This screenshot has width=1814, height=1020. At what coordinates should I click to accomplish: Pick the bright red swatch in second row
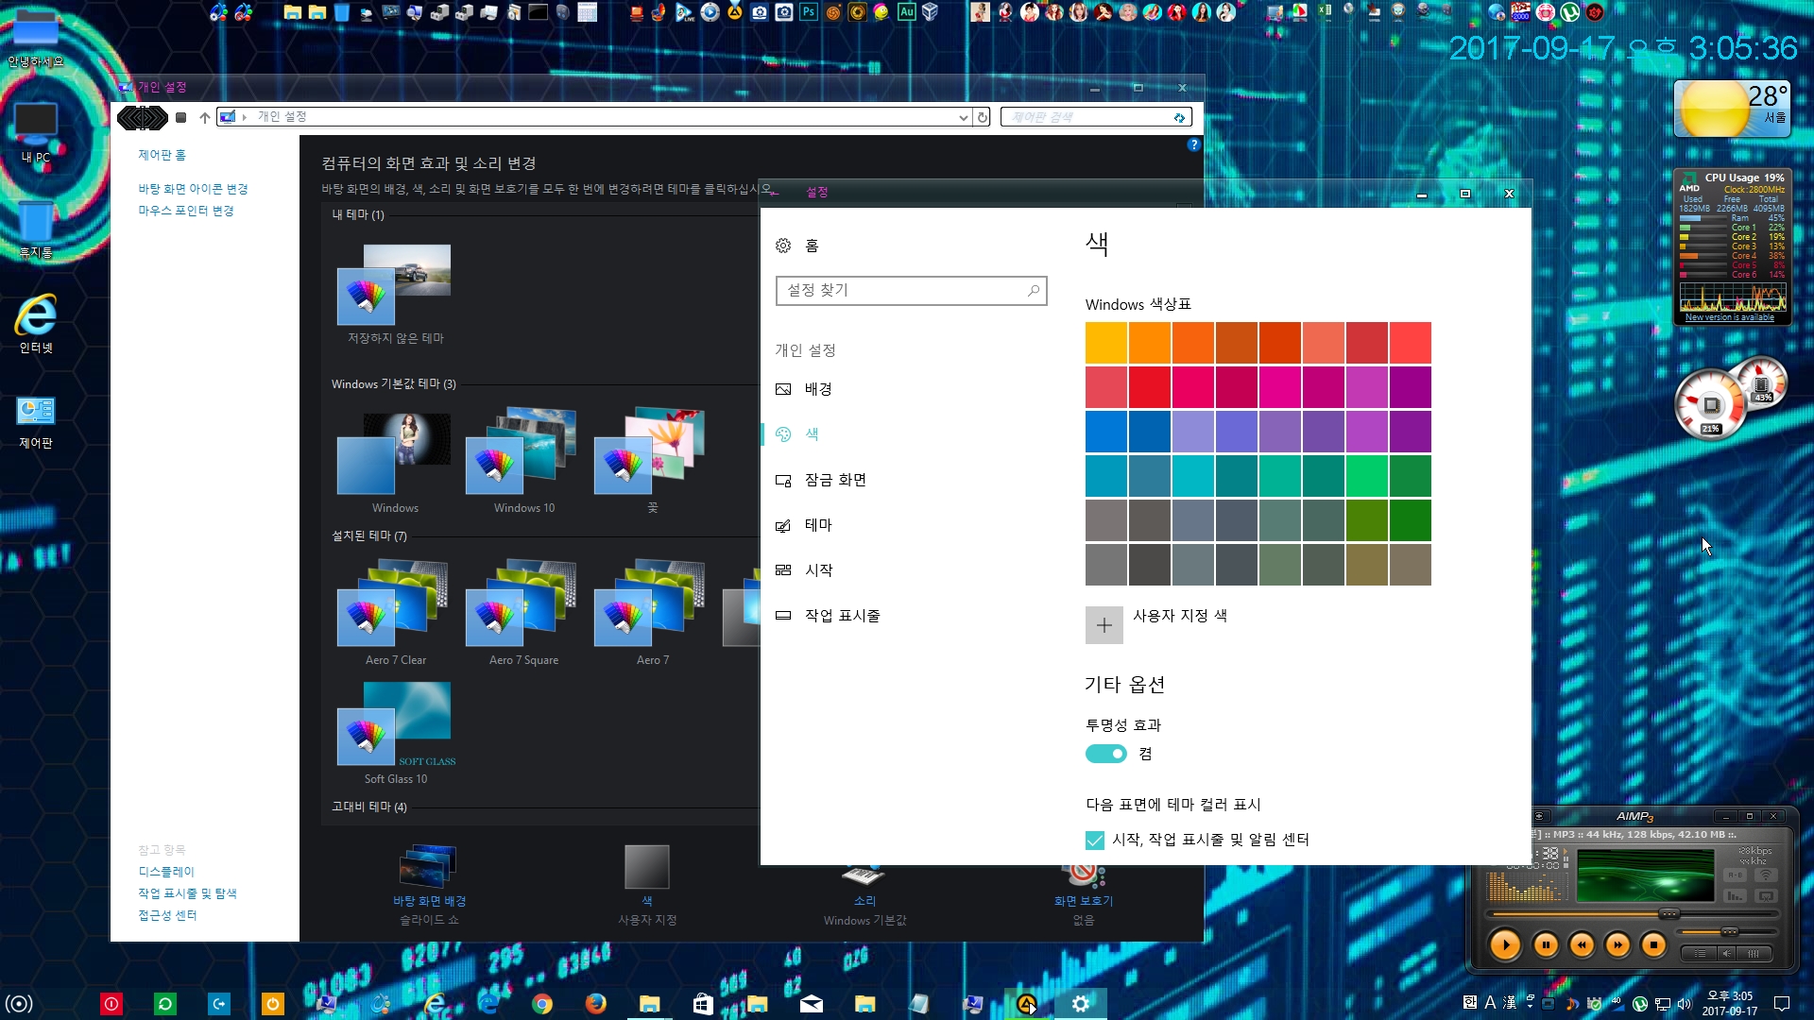tap(1150, 387)
